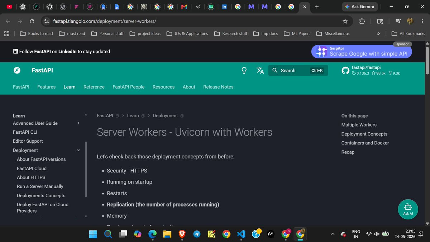
Task: Open the media controls icon in toolbar
Action: click(398, 22)
